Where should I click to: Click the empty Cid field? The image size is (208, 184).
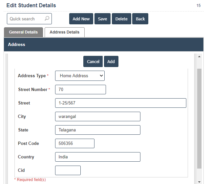68,170
